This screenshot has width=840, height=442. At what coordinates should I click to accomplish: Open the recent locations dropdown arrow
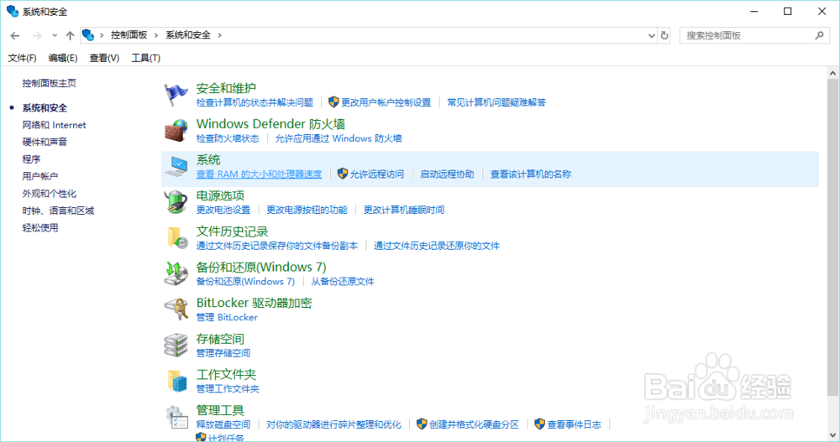pyautogui.click(x=54, y=35)
